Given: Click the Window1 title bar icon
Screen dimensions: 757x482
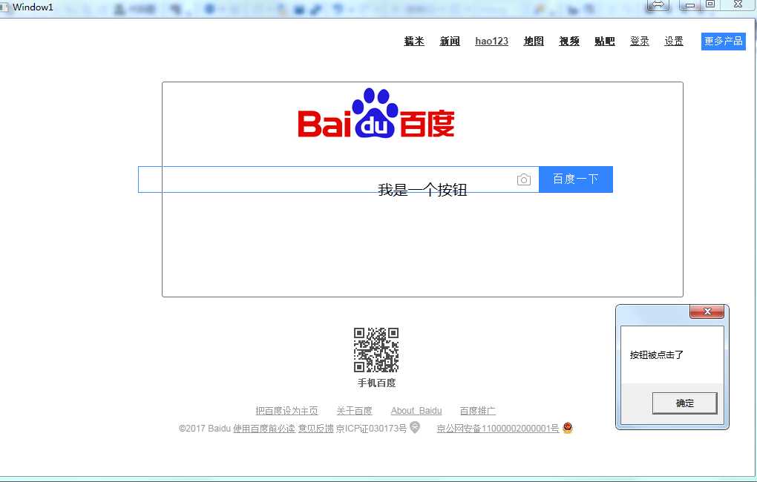Looking at the screenshot, I should click(x=4, y=7).
